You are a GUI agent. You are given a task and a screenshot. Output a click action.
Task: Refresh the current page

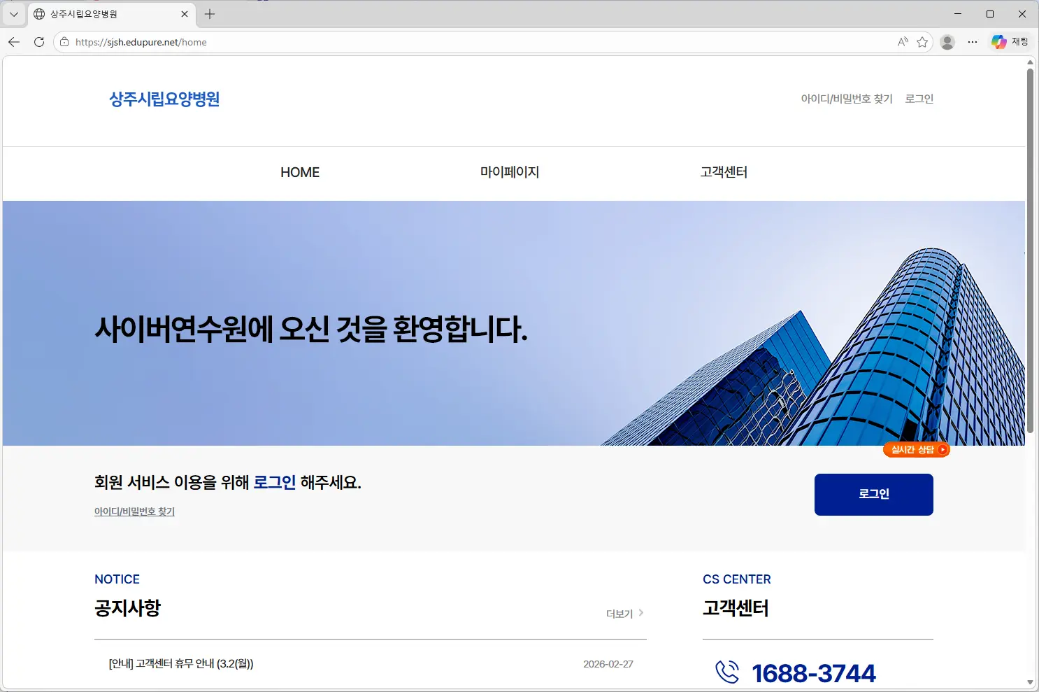click(38, 42)
